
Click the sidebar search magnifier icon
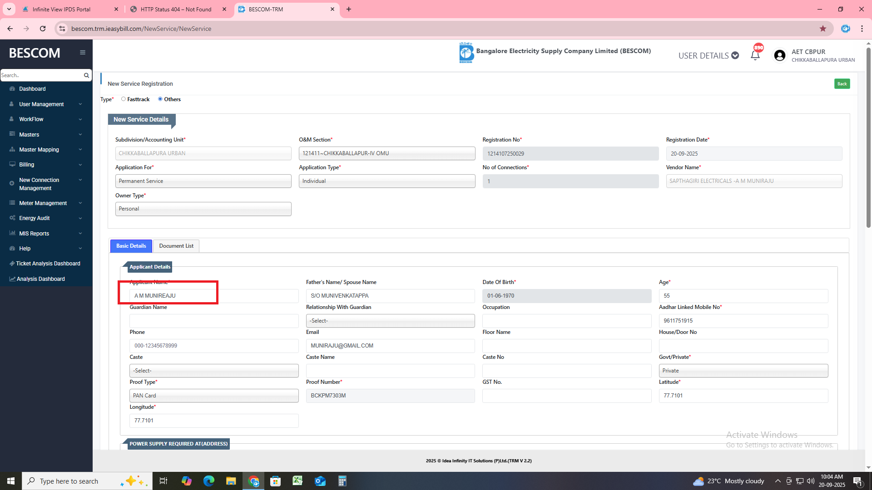86,75
